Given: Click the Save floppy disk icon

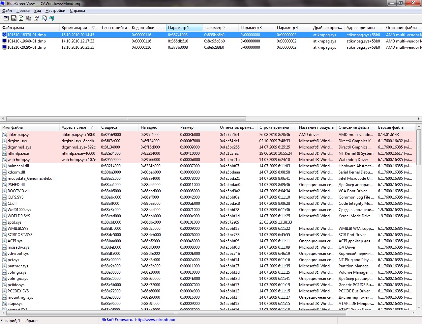Looking at the screenshot, I should point(14,18).
